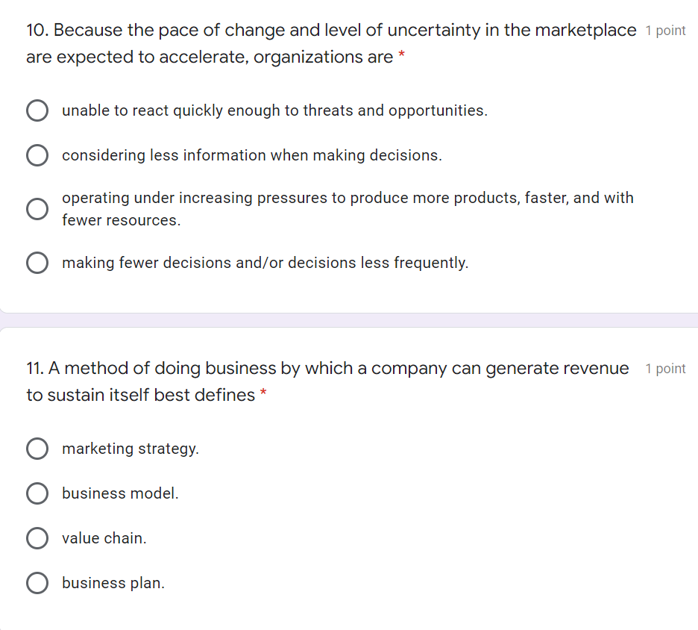Select 'unable to react quickly enough to threats and opportunities.'

[37, 110]
